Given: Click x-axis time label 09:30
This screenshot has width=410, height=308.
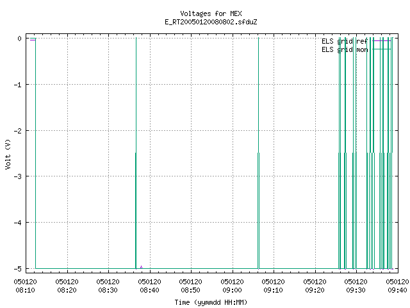Looking at the screenshot, I should 356,290.
